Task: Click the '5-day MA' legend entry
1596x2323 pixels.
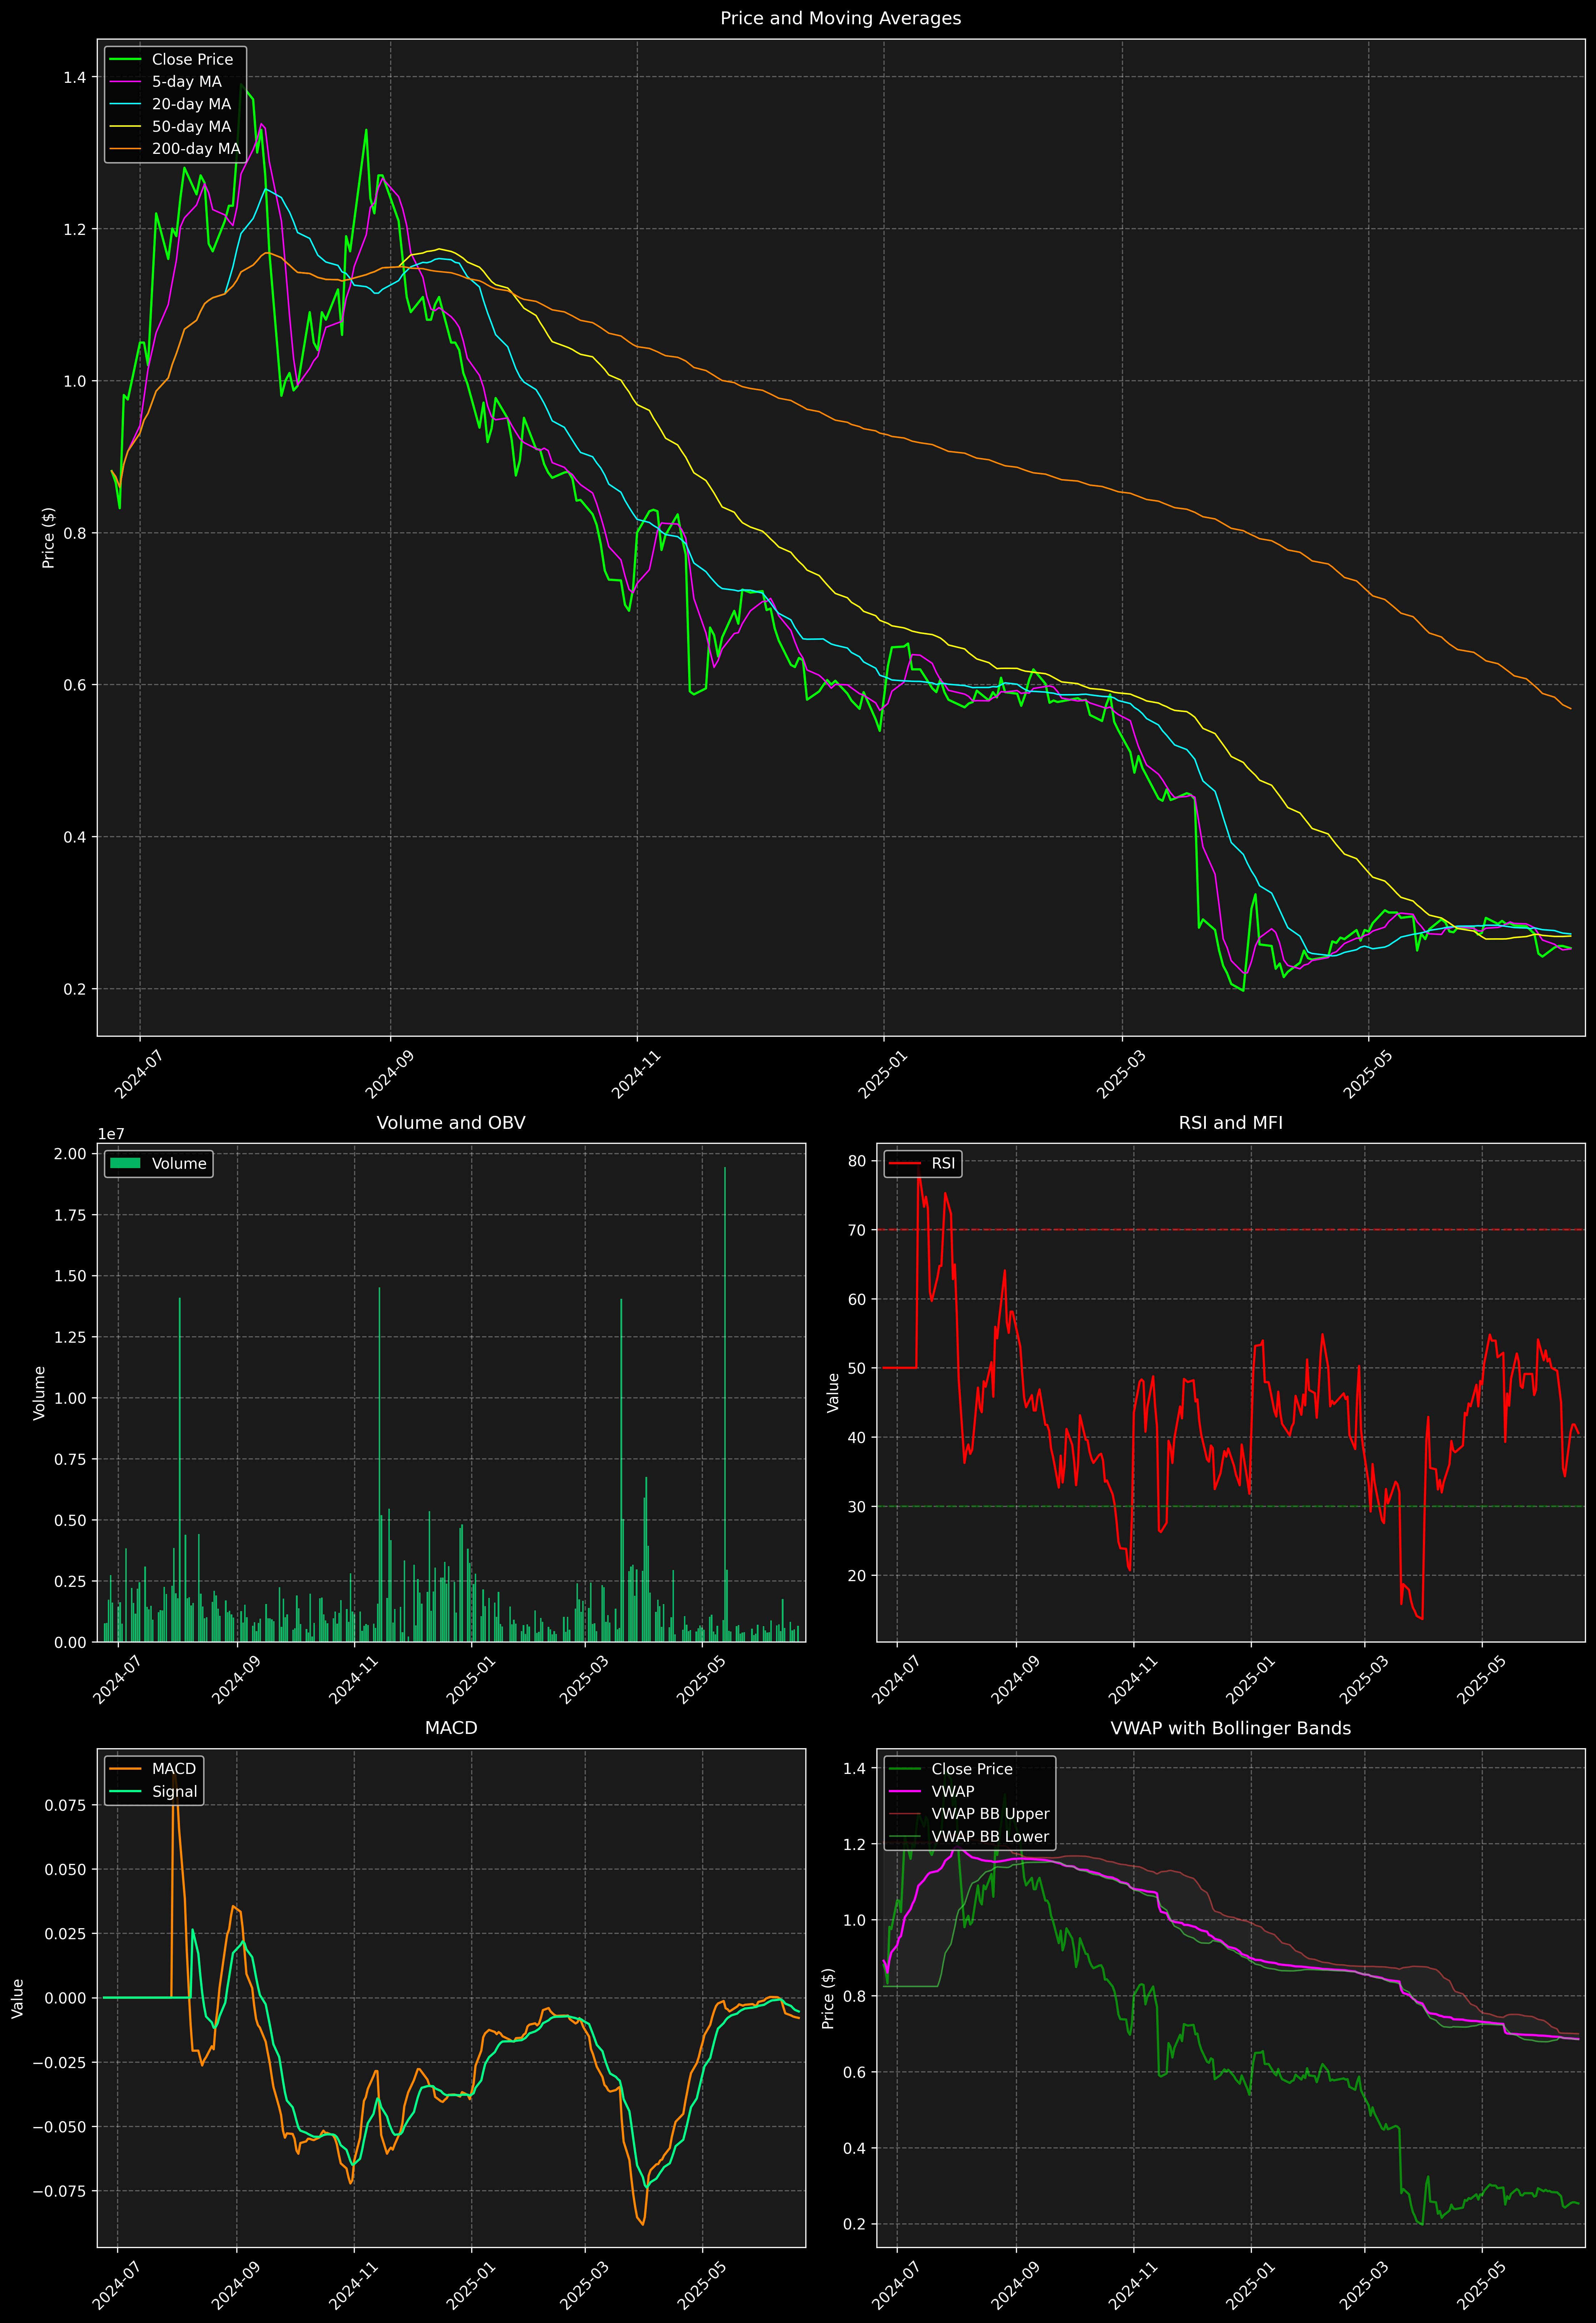Action: pos(187,82)
